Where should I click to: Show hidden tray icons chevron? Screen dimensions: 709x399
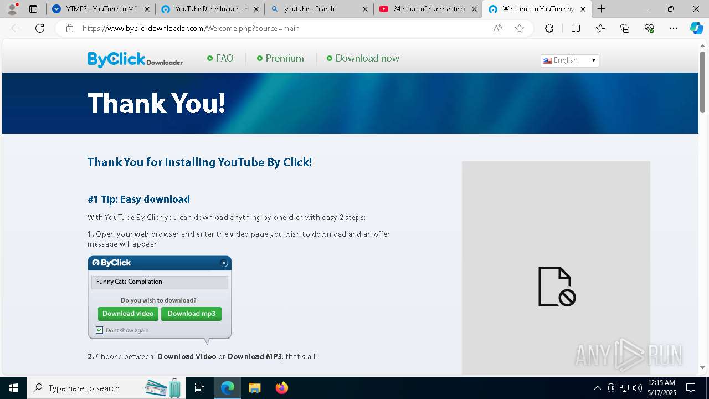click(597, 388)
